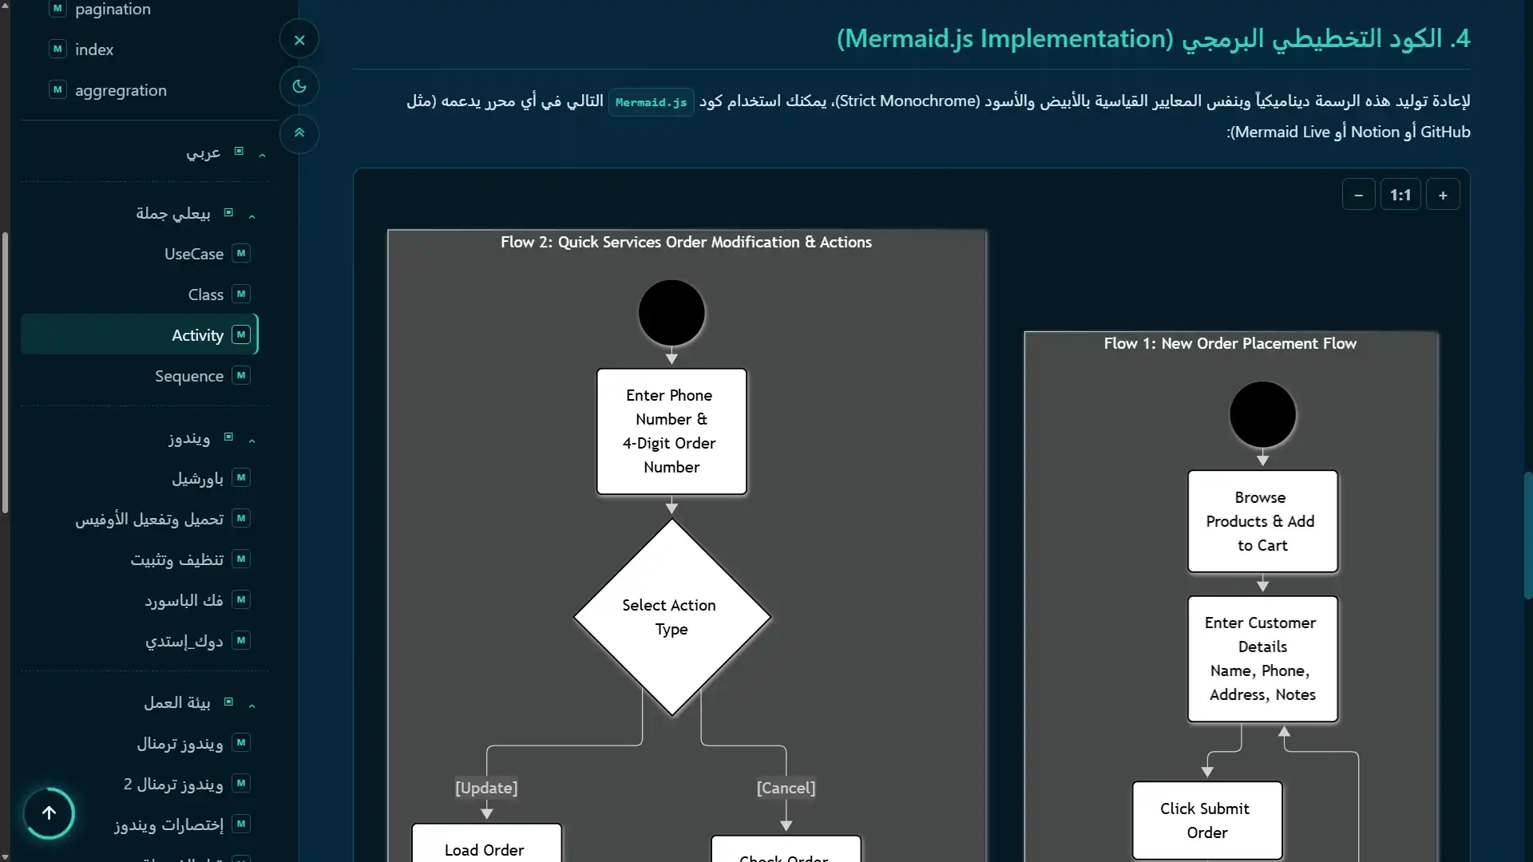Click the M icon beside فك الباسورد
Image resolution: width=1533 pixels, height=862 pixels.
click(x=241, y=600)
